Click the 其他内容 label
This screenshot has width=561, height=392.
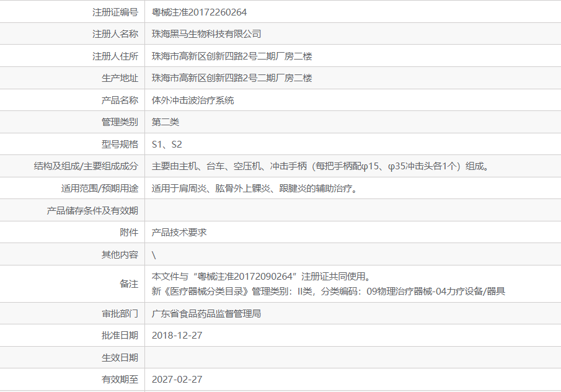click(x=120, y=254)
